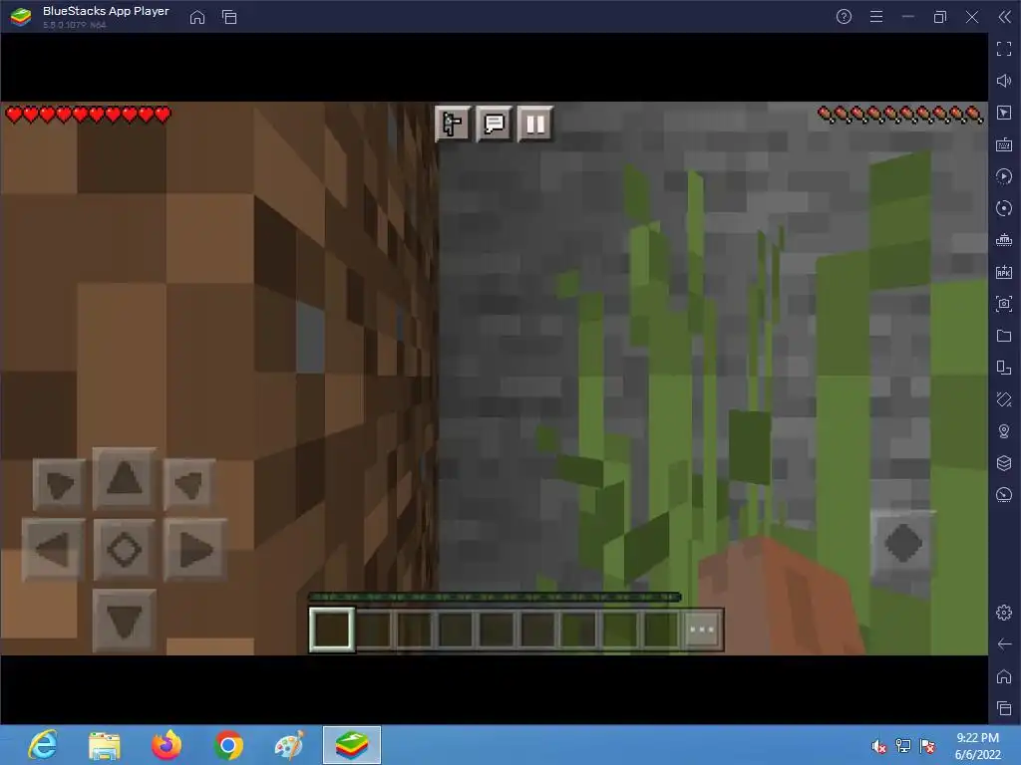This screenshot has width=1021, height=765.
Task: Open BlueStacks settings gear in sidebar
Action: click(1004, 613)
